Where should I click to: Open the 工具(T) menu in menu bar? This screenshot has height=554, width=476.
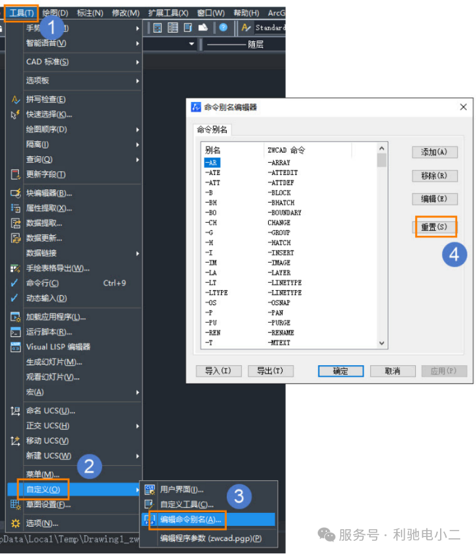[x=21, y=13]
